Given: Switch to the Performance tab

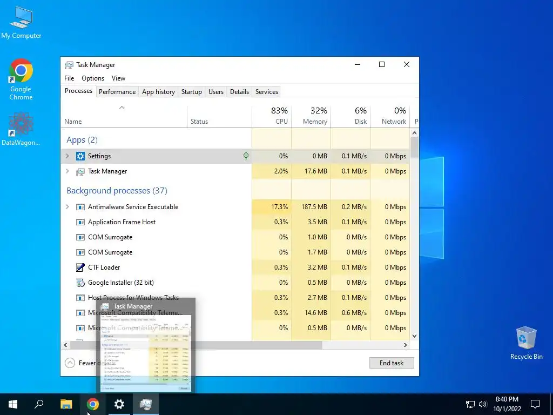Looking at the screenshot, I should point(117,92).
